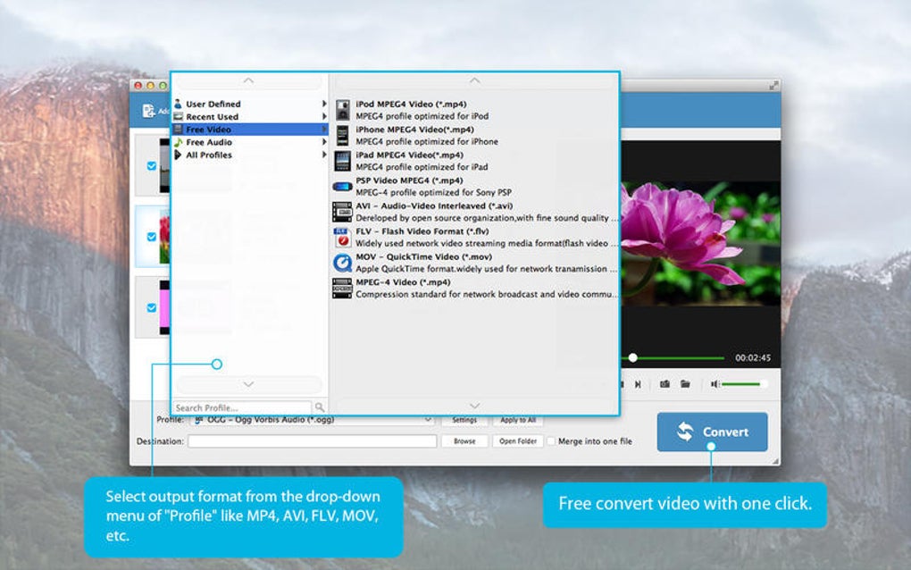Click Browse to choose destination
This screenshot has width=911, height=570.
(464, 441)
